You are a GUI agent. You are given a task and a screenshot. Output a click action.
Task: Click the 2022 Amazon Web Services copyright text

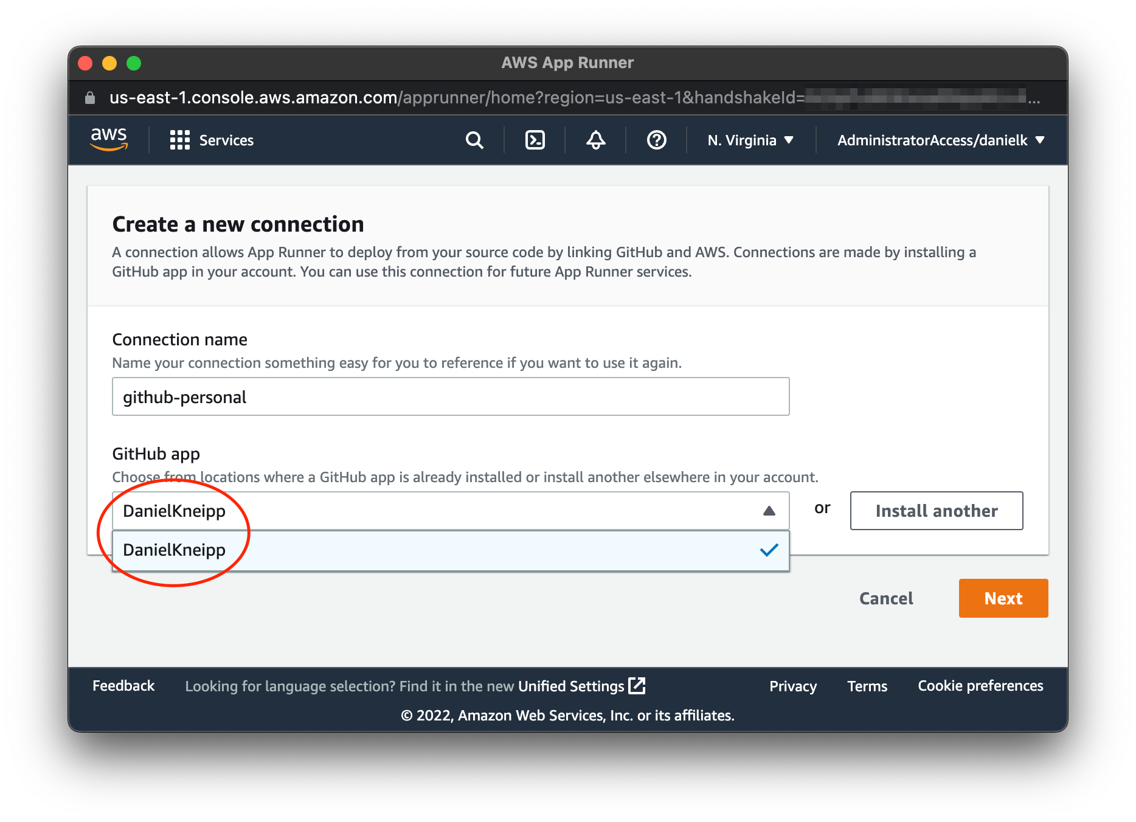tap(568, 716)
